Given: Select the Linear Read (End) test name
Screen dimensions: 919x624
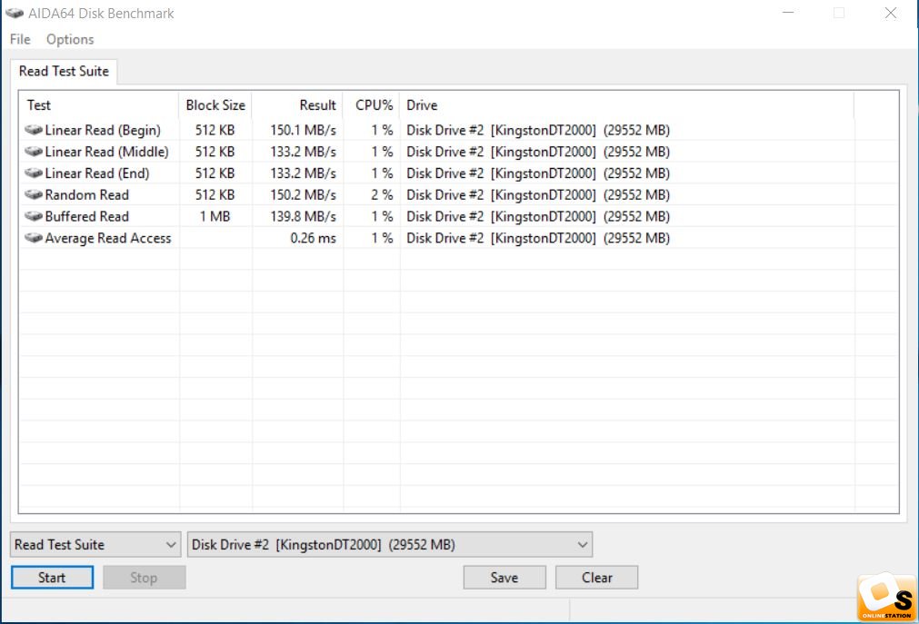Looking at the screenshot, I should [x=97, y=173].
